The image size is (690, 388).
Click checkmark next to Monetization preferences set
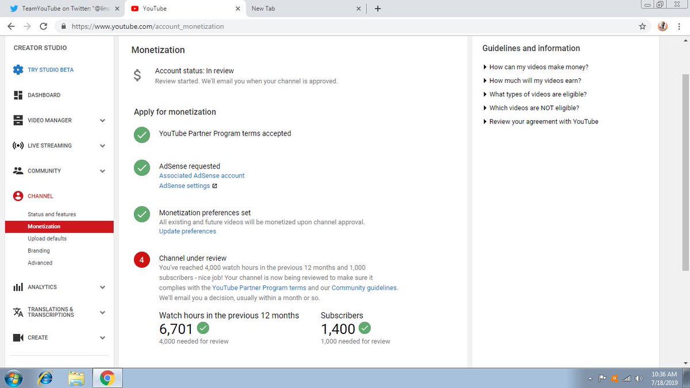click(141, 214)
